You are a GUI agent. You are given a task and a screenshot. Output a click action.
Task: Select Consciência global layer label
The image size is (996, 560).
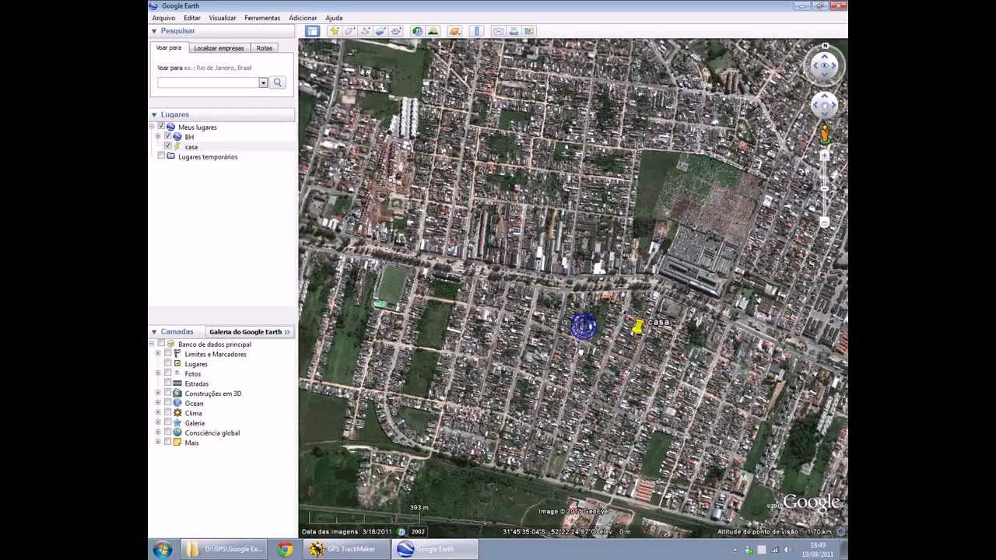tap(212, 432)
